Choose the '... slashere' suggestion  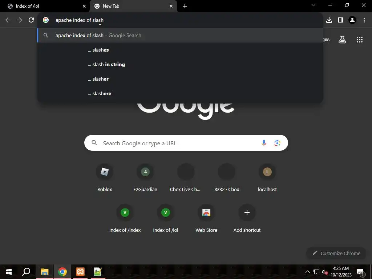tap(180, 93)
